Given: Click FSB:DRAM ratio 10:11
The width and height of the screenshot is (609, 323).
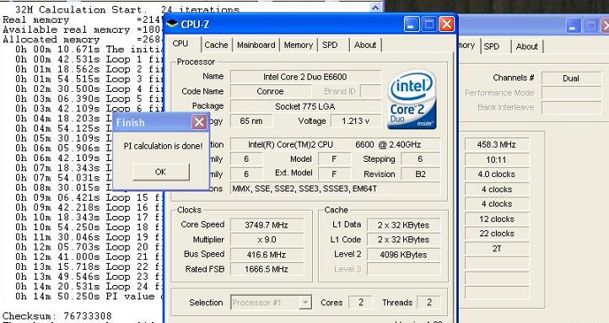Looking at the screenshot, I should click(497, 159).
